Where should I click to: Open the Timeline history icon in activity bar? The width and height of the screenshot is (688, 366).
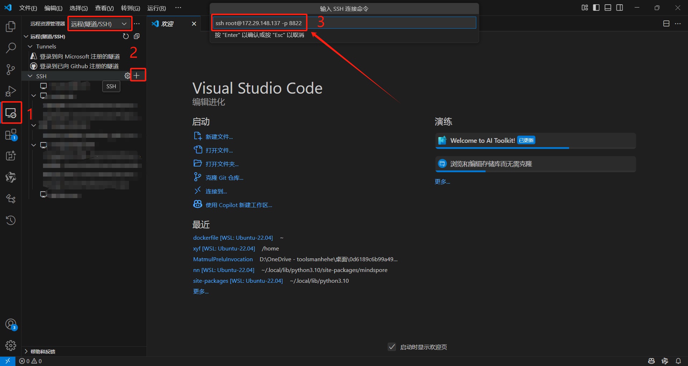11,220
